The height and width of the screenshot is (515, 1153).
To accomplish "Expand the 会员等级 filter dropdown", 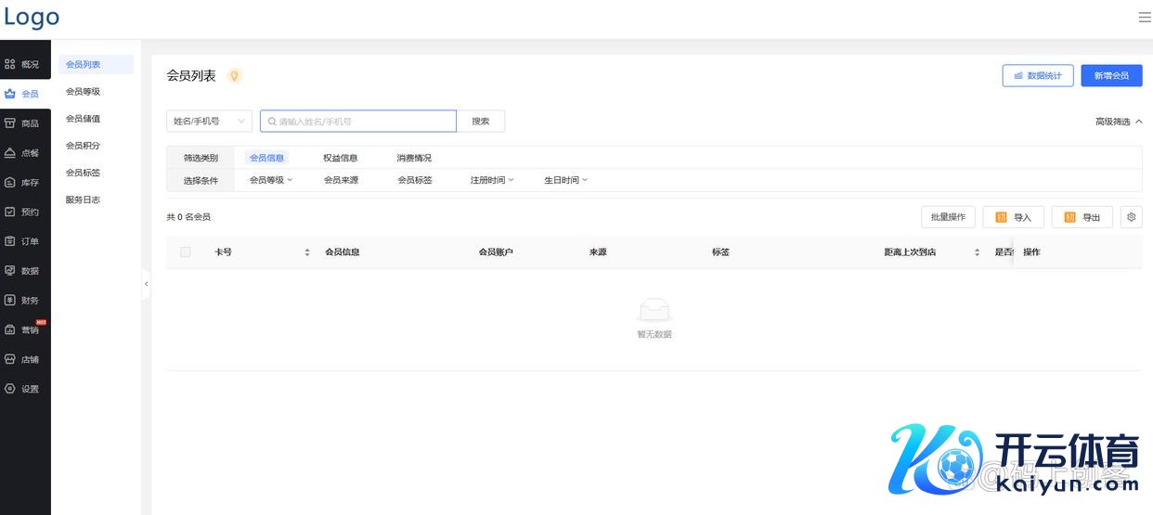I will [x=270, y=180].
